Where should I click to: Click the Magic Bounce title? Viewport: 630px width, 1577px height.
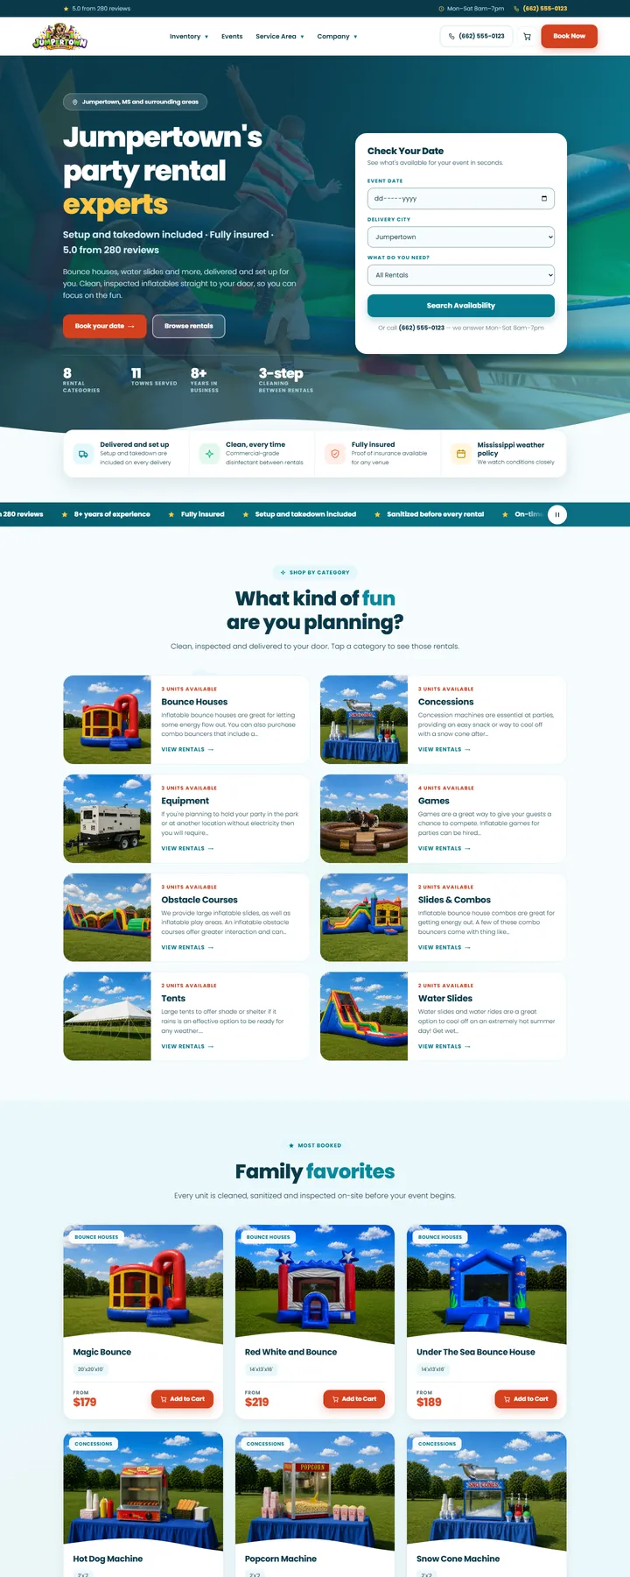click(102, 1352)
